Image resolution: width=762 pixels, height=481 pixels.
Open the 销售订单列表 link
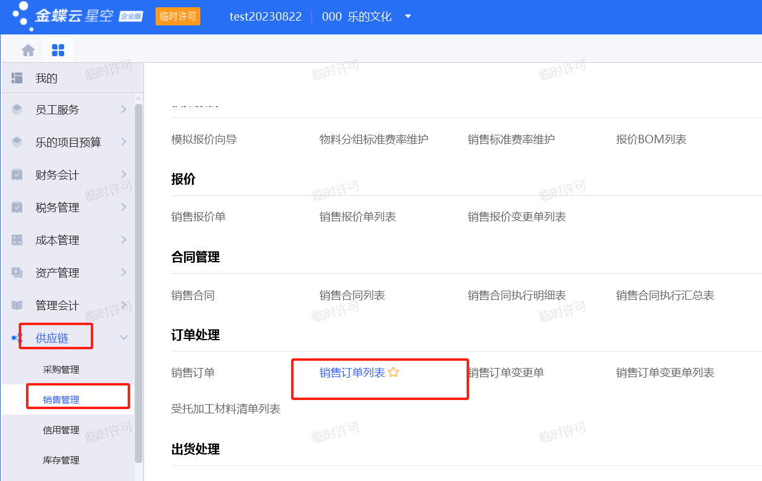point(352,373)
